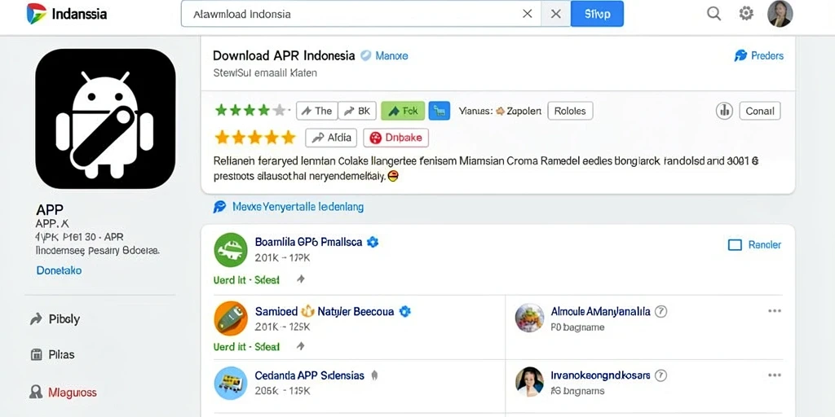Click verified badge beside Natyler Beecoua
Screen dimensions: 835x417
coord(404,311)
